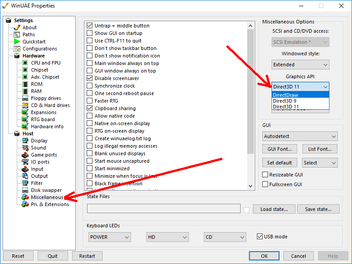
Task: Open the Select dropdown in GUI group
Action: (320, 163)
